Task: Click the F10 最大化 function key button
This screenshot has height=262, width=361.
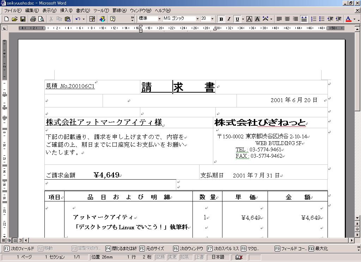Action: [318, 248]
